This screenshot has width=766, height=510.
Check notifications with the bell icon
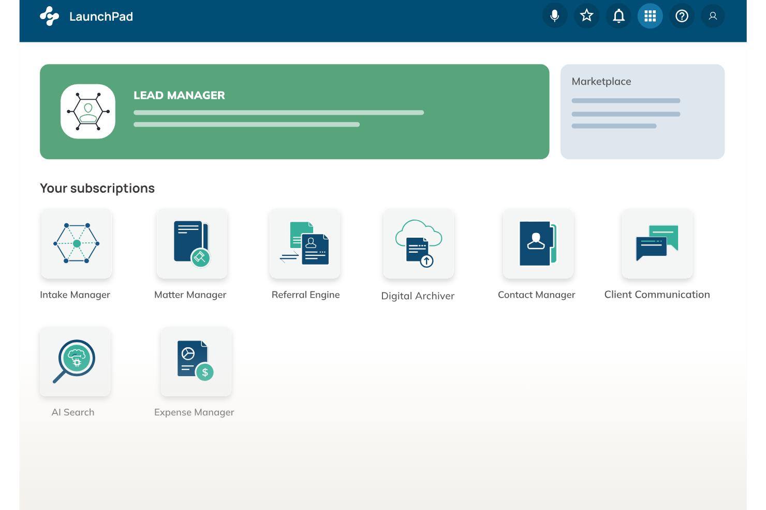[618, 16]
